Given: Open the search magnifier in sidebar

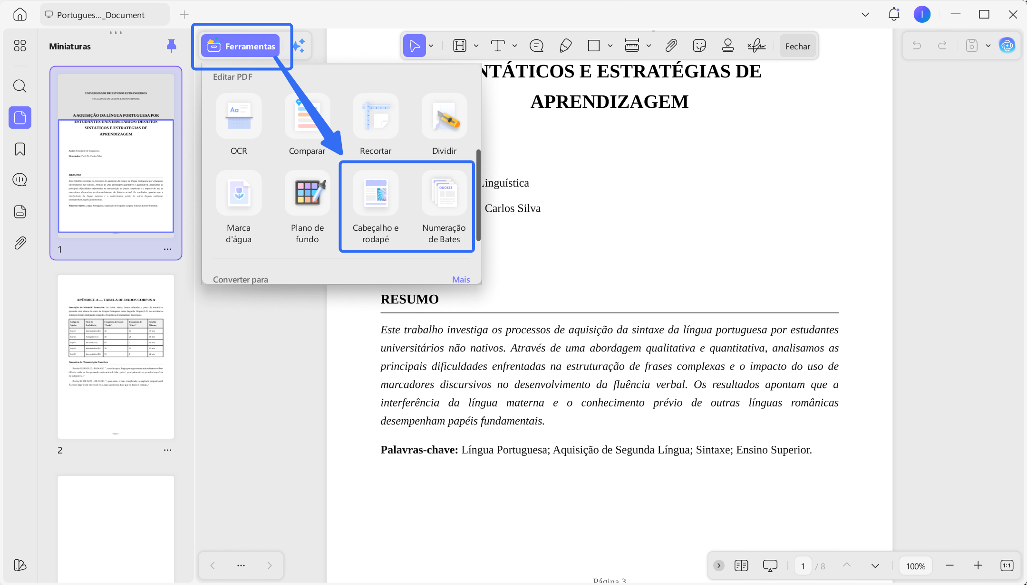Looking at the screenshot, I should (20, 86).
